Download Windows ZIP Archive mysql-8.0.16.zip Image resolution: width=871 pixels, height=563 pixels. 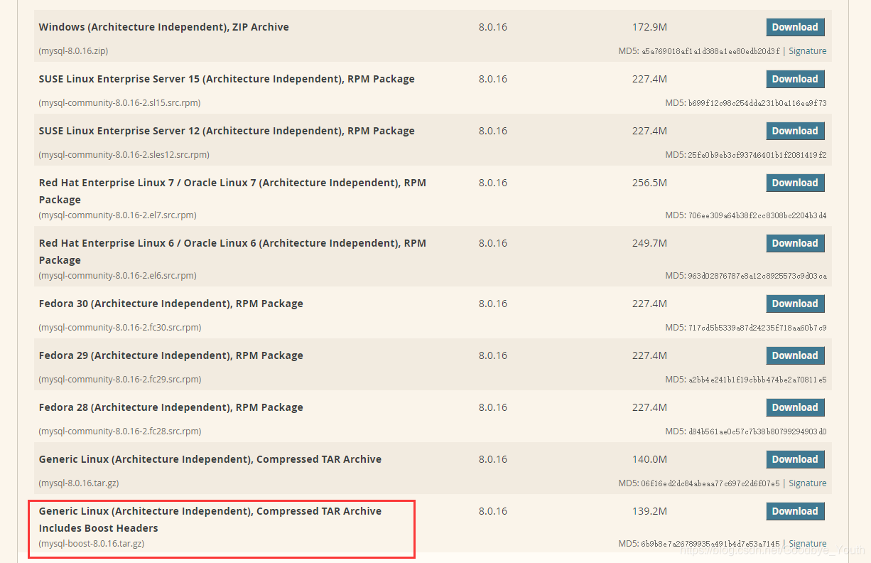coord(795,27)
